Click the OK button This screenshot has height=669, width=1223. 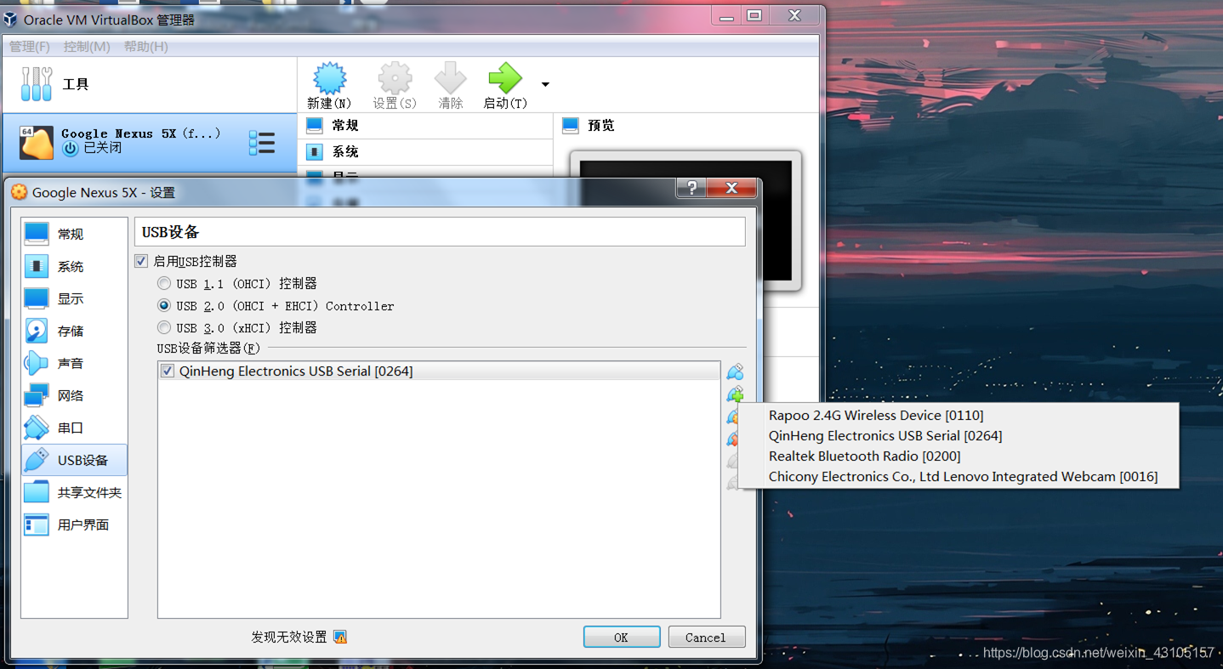point(622,638)
